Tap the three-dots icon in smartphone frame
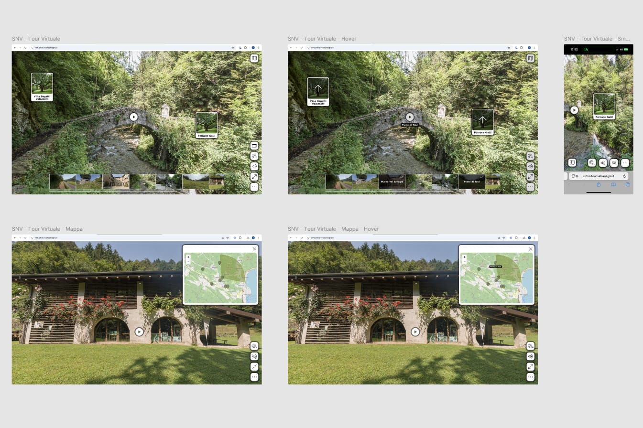This screenshot has height=428, width=643. click(624, 163)
